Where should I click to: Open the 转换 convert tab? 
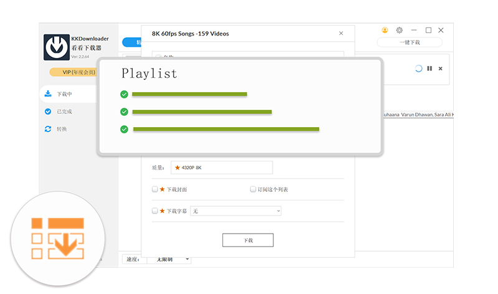[62, 129]
